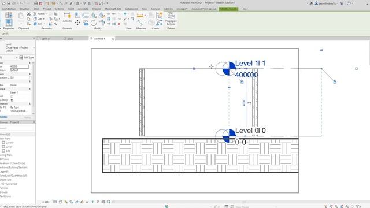Screen dimensions: 370x208
Task: Select the Rotate tool in Modify panel
Action: pos(94,23)
